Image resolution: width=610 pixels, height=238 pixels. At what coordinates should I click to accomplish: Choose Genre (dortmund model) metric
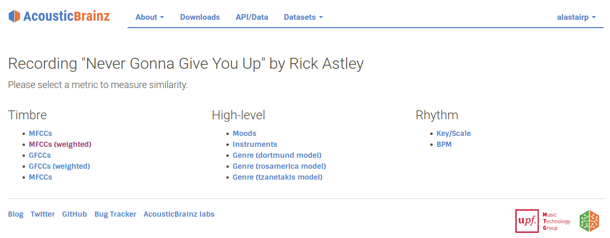click(277, 155)
